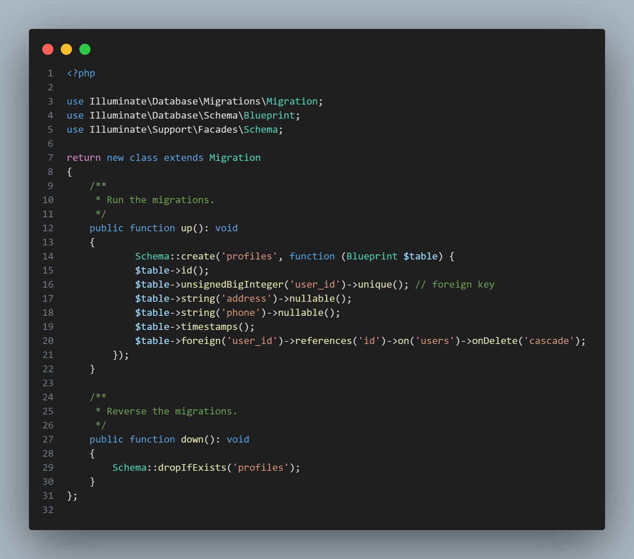Click the red close dot
Image resolution: width=634 pixels, height=559 pixels.
tap(48, 49)
